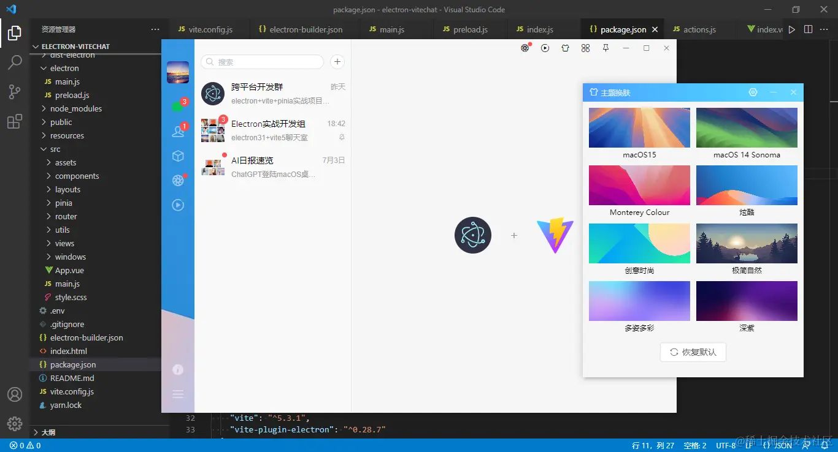Toggle the pin-on-top icon in chat toolbar
The height and width of the screenshot is (452, 838).
pos(605,48)
